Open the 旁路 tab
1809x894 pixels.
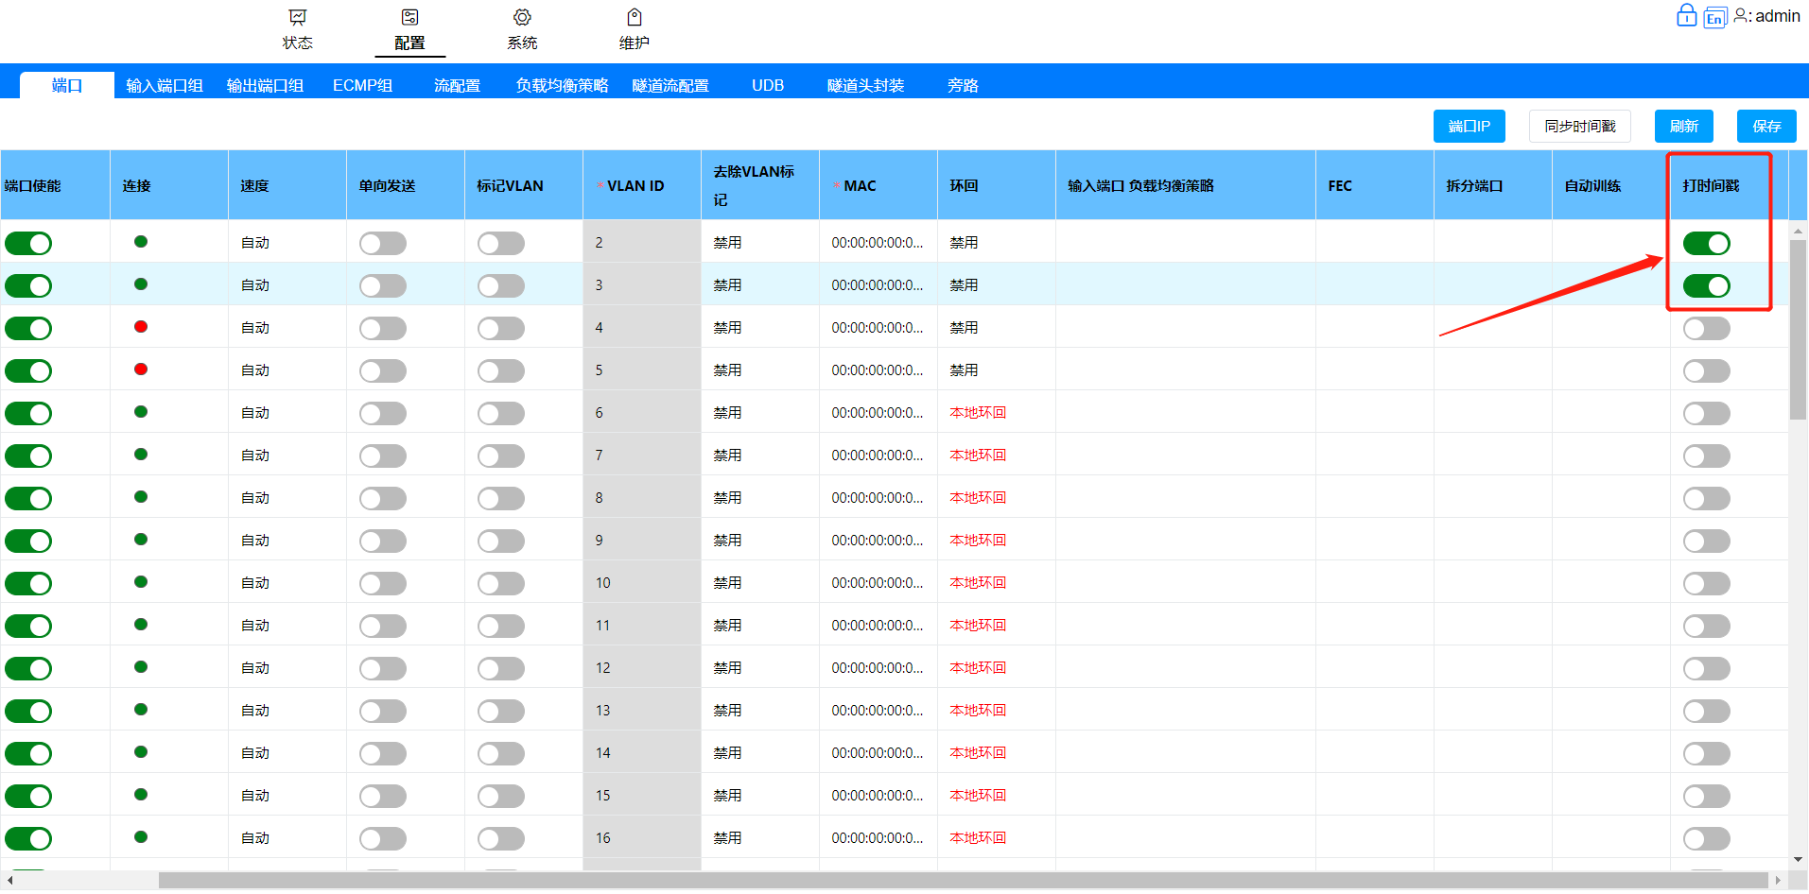point(963,85)
